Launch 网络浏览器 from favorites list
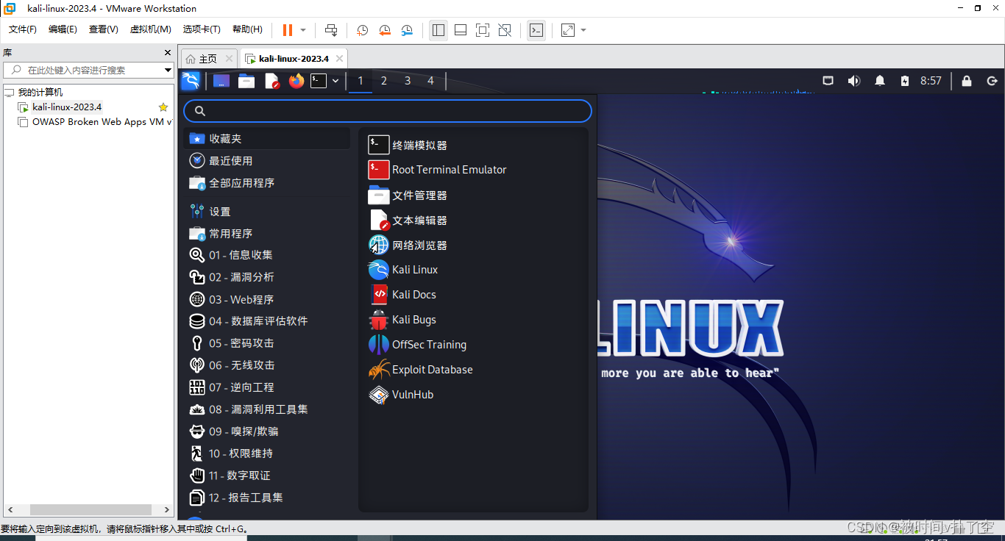The height and width of the screenshot is (541, 1005). click(x=473, y=246)
